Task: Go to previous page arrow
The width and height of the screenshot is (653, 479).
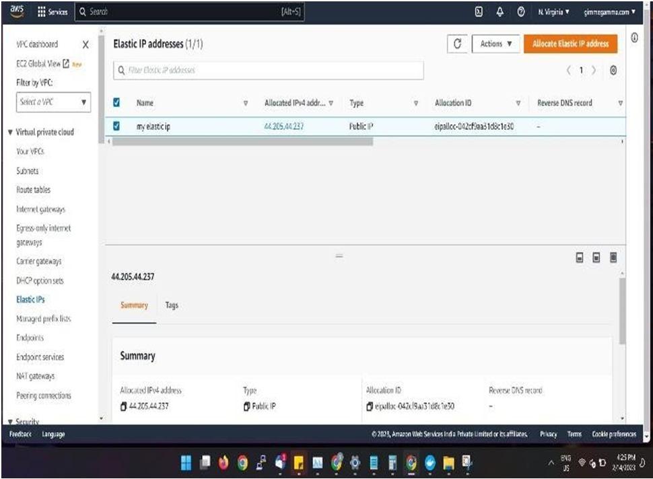Action: click(x=568, y=71)
